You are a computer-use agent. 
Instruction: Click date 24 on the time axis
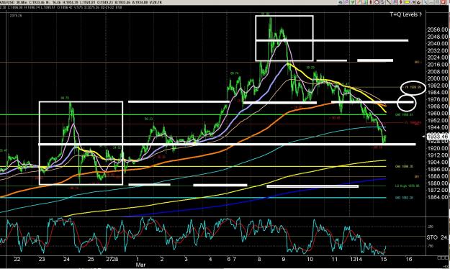66,259
